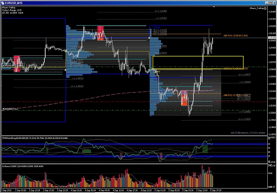
Task: Minimize the EURUSD,M15 chart window
Action: pos(267,3)
